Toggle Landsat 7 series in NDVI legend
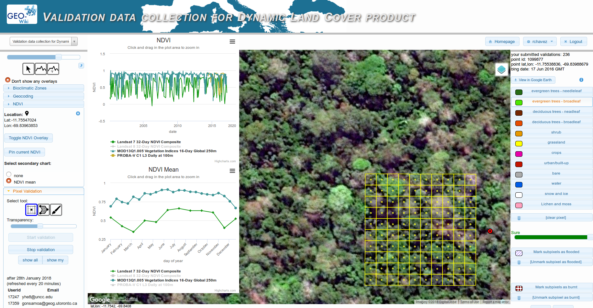This screenshot has height=308, width=593. (149, 142)
